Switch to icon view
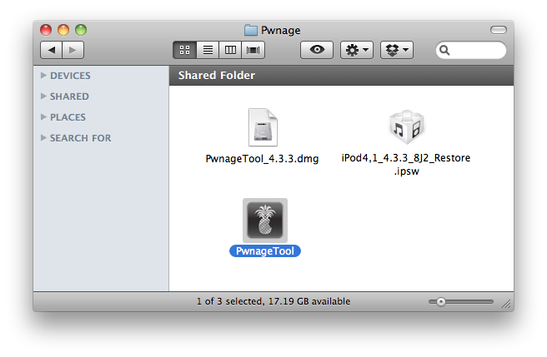The image size is (547, 357). [x=185, y=51]
